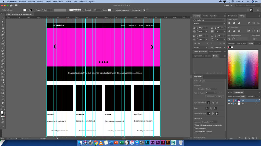Click the All Caps text style icon
Image resolution: width=261 pixels, height=146 pixels.
195,43
